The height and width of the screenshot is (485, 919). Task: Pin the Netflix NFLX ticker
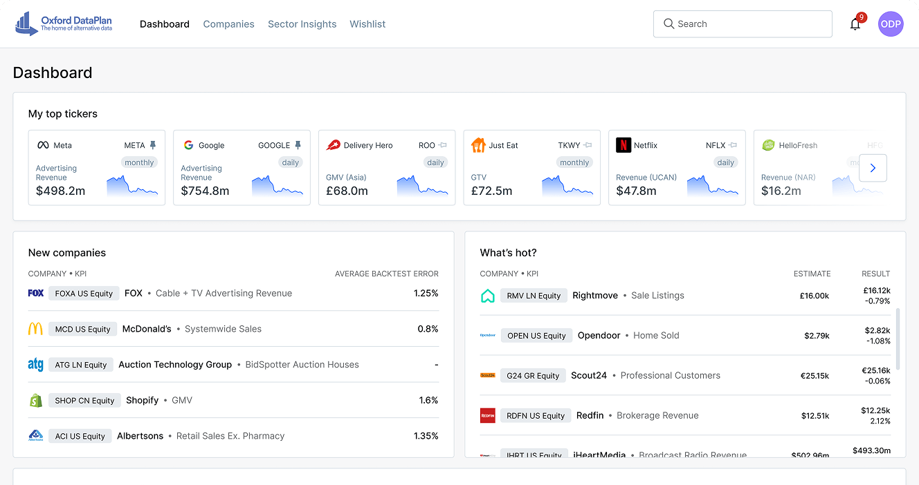coord(731,145)
